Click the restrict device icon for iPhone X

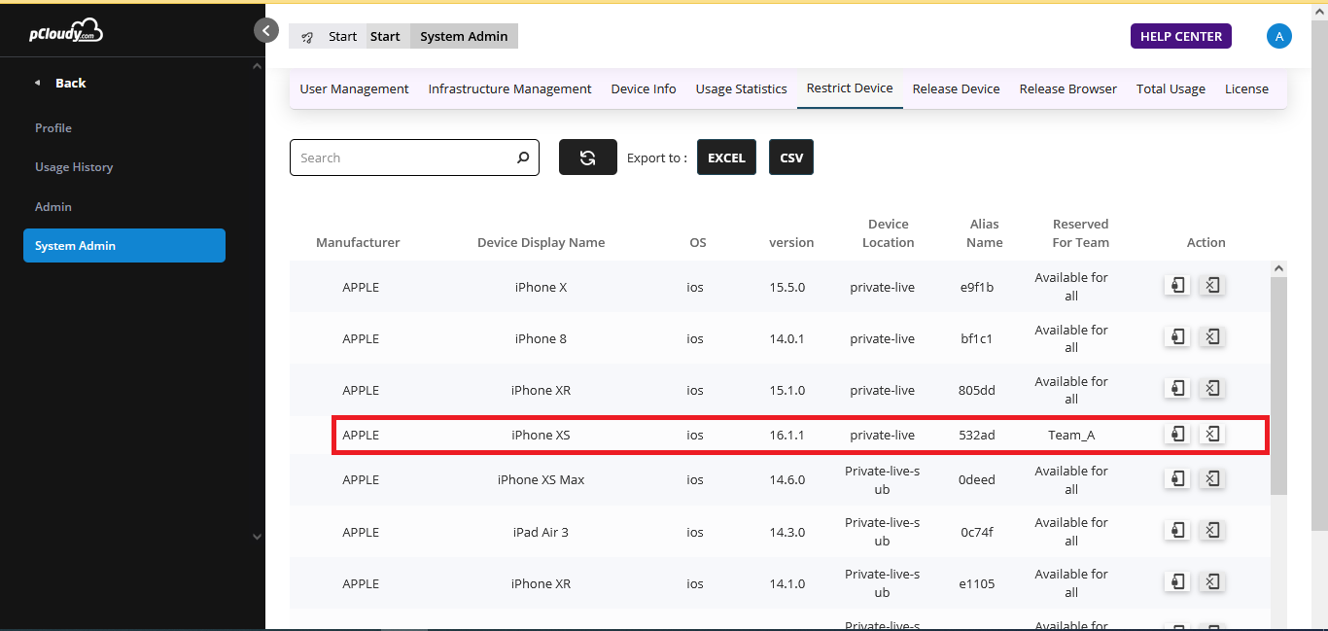point(1177,285)
